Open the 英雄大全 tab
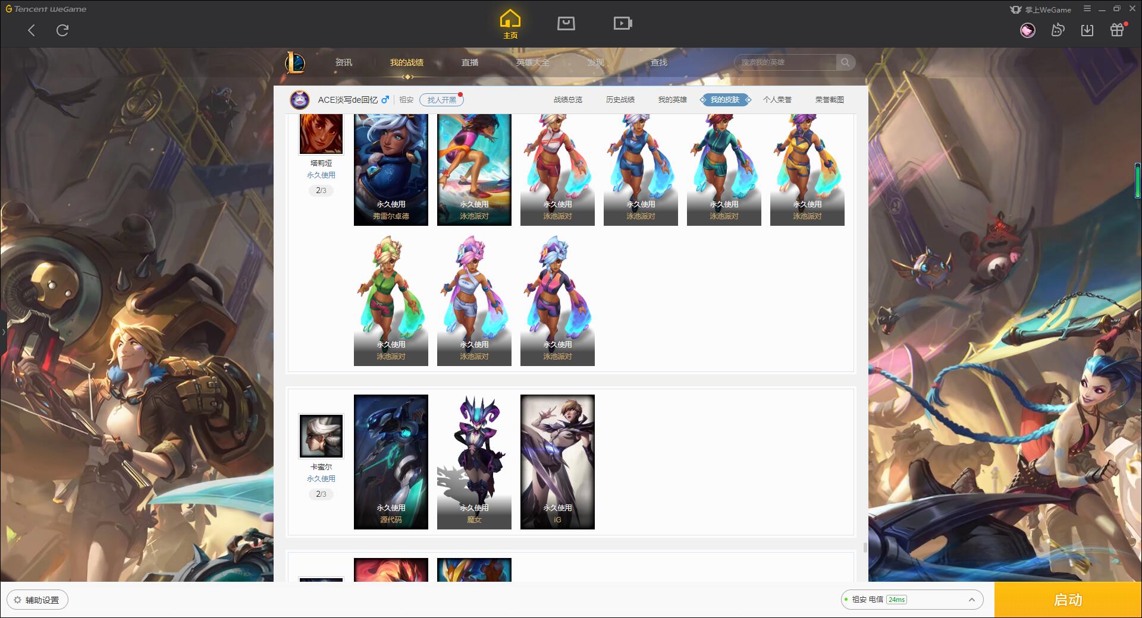This screenshot has width=1142, height=618. tap(533, 62)
